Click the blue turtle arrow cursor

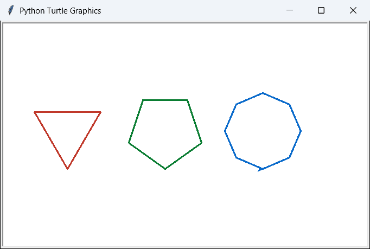[260, 169]
